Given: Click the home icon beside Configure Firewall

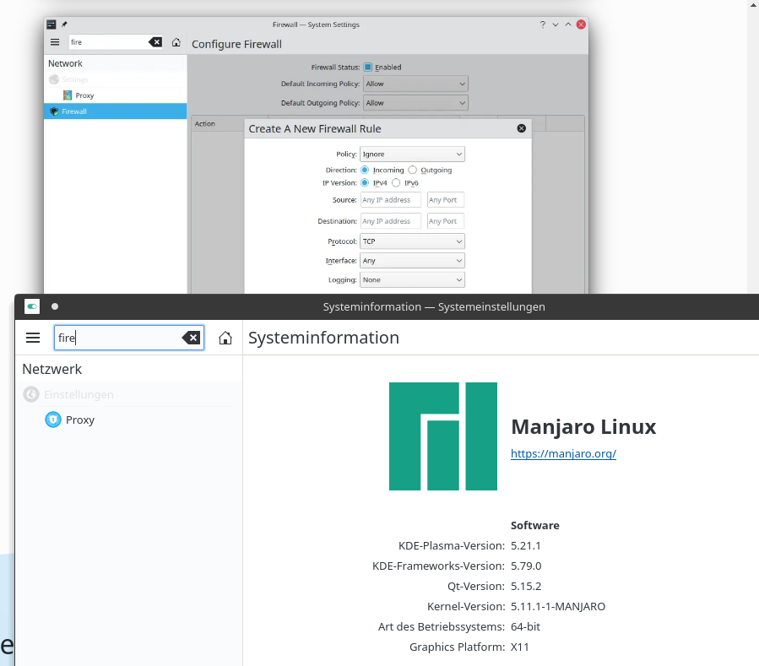Looking at the screenshot, I should pyautogui.click(x=176, y=42).
